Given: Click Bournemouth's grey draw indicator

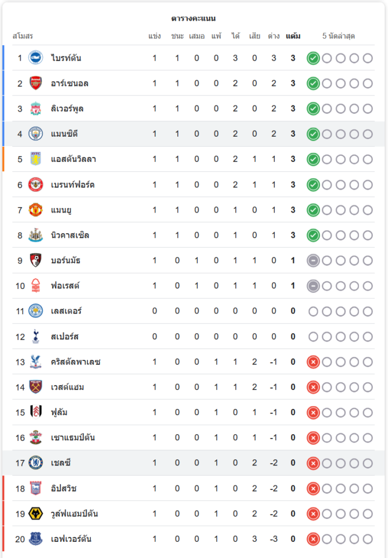Looking at the screenshot, I should 313,261.
